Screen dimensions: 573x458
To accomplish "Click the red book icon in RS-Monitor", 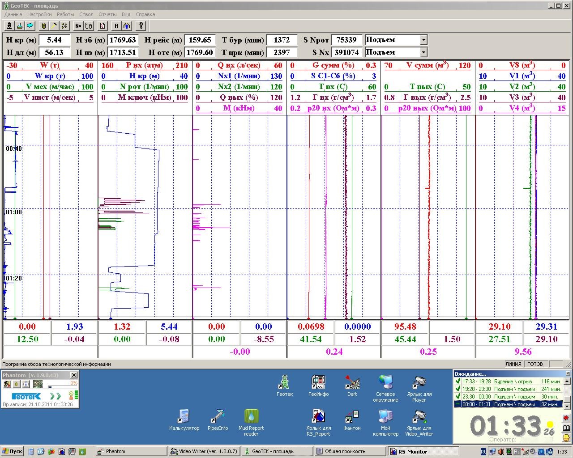I will [x=566, y=418].
